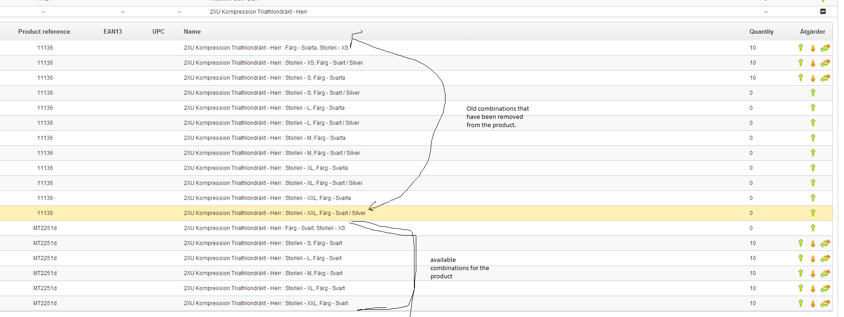Add stock for 11136 Storlek - L, Svart / Silver
This screenshot has width=844, height=317.
coord(813,123)
